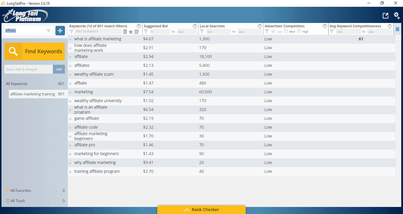403x214 pixels.
Task: Open help for the Suggested Bid column
Action: [195, 26]
